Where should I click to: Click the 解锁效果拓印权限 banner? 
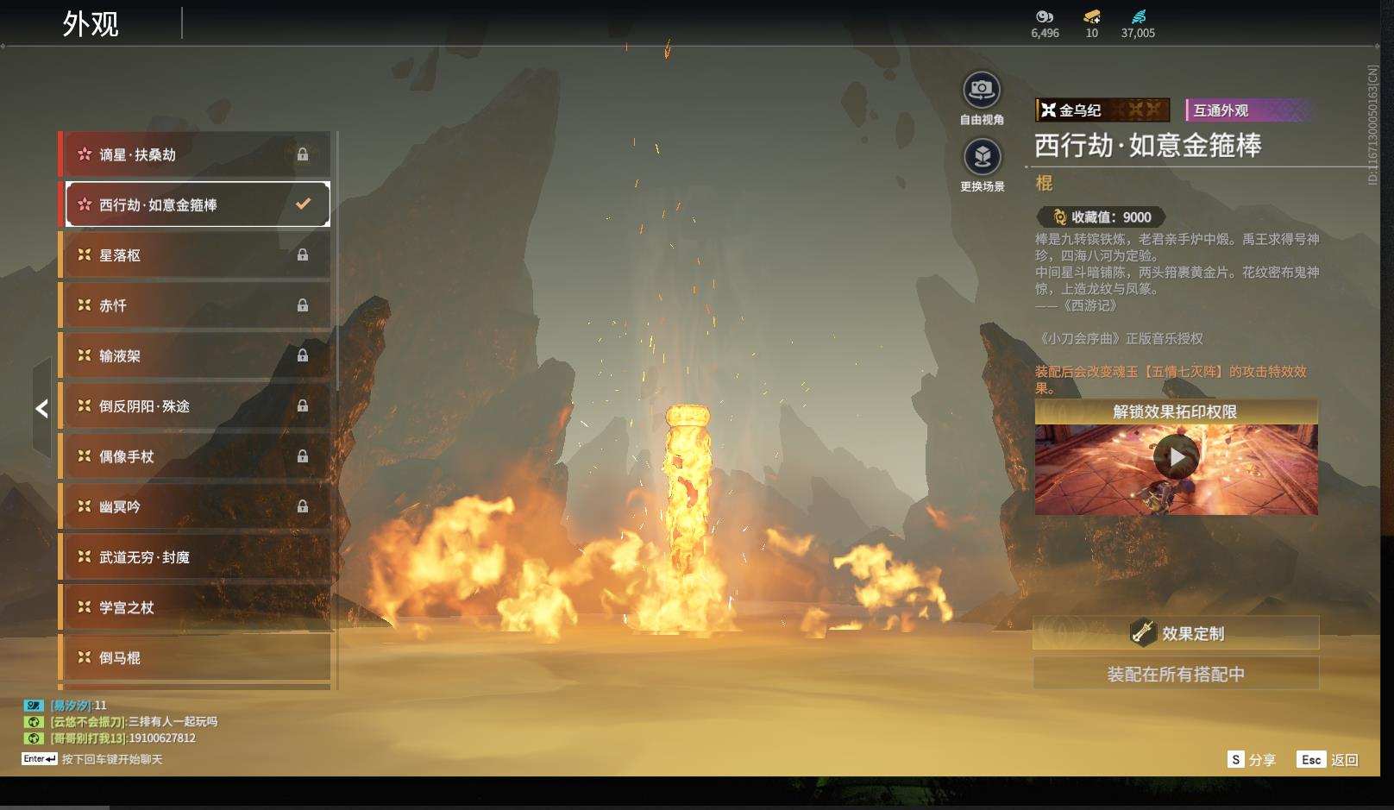coord(1176,411)
